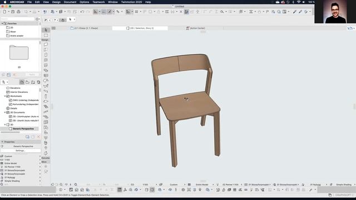Collapse the Worksheets tree node
This screenshot has width=356, height=200.
[x=5, y=96]
